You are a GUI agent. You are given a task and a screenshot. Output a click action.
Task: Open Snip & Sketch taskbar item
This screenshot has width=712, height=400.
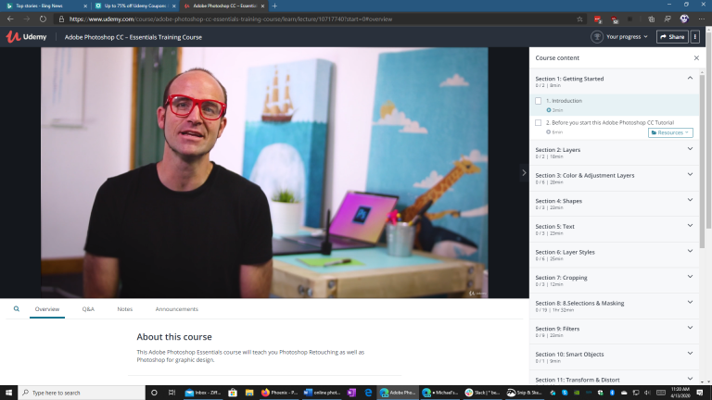(524, 393)
